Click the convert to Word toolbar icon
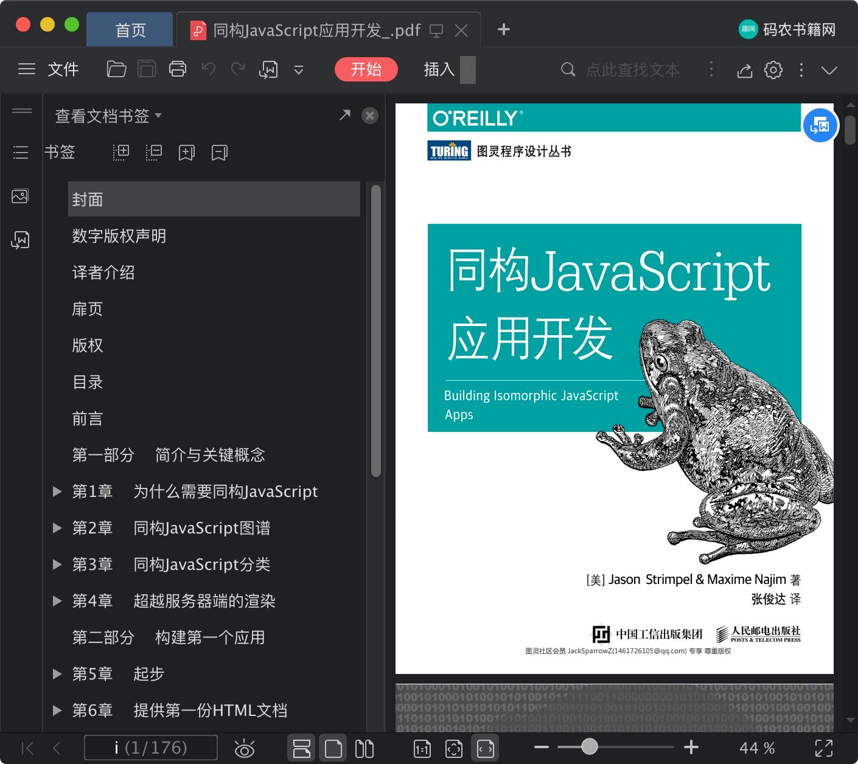This screenshot has height=764, width=858. pyautogui.click(x=268, y=70)
